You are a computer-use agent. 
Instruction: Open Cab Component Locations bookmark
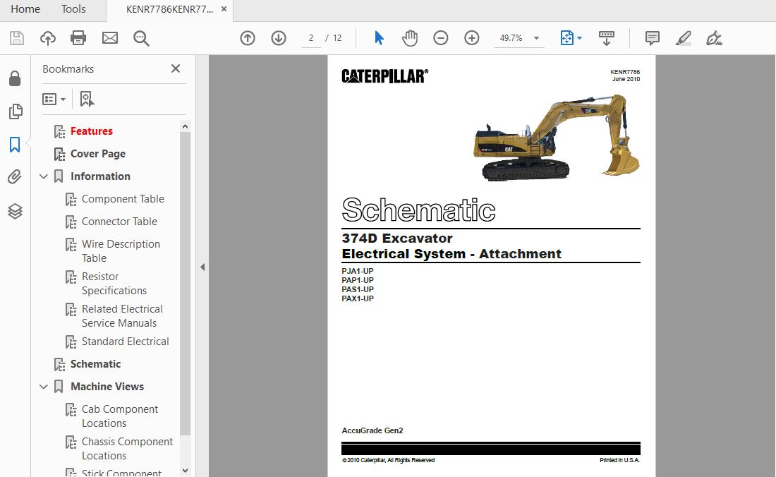point(120,416)
